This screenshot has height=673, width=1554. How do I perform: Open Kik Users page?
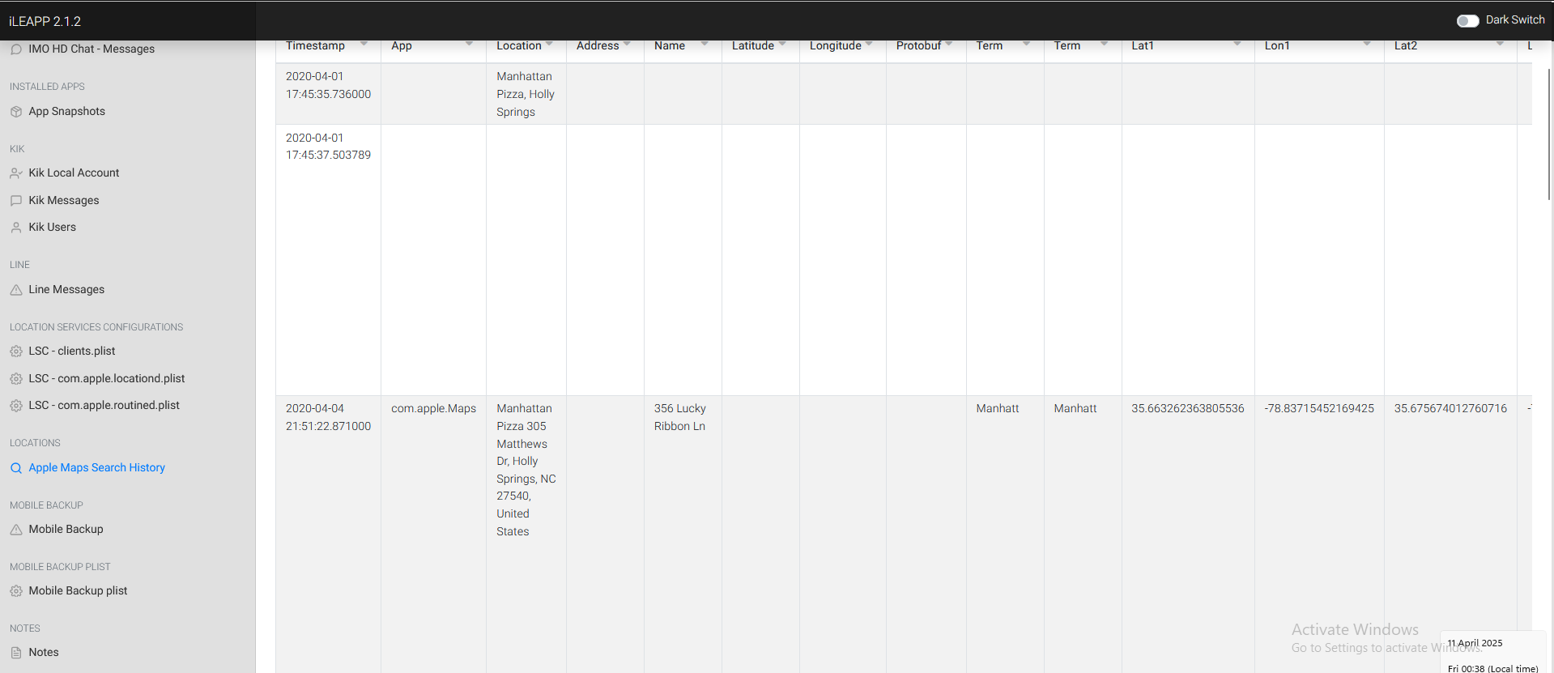53,227
